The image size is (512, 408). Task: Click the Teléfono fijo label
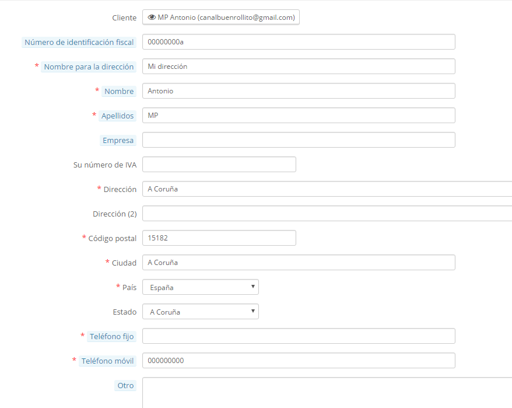[111, 336]
